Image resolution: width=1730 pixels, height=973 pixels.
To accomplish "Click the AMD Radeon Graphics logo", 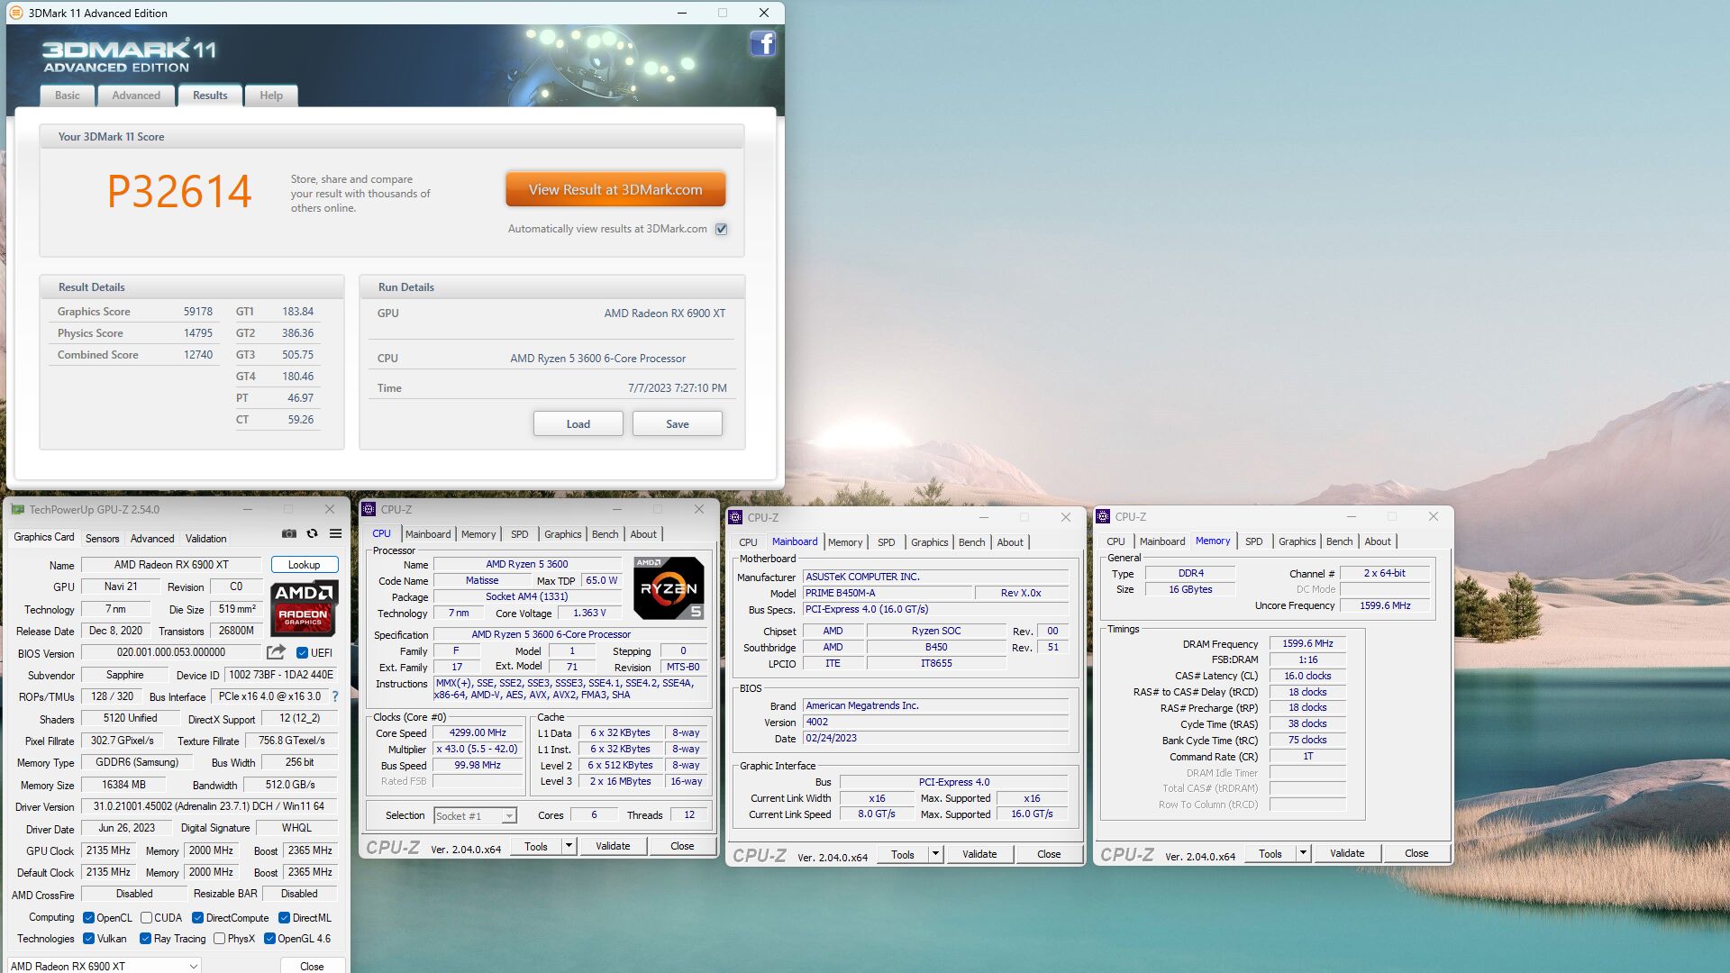I will click(304, 607).
